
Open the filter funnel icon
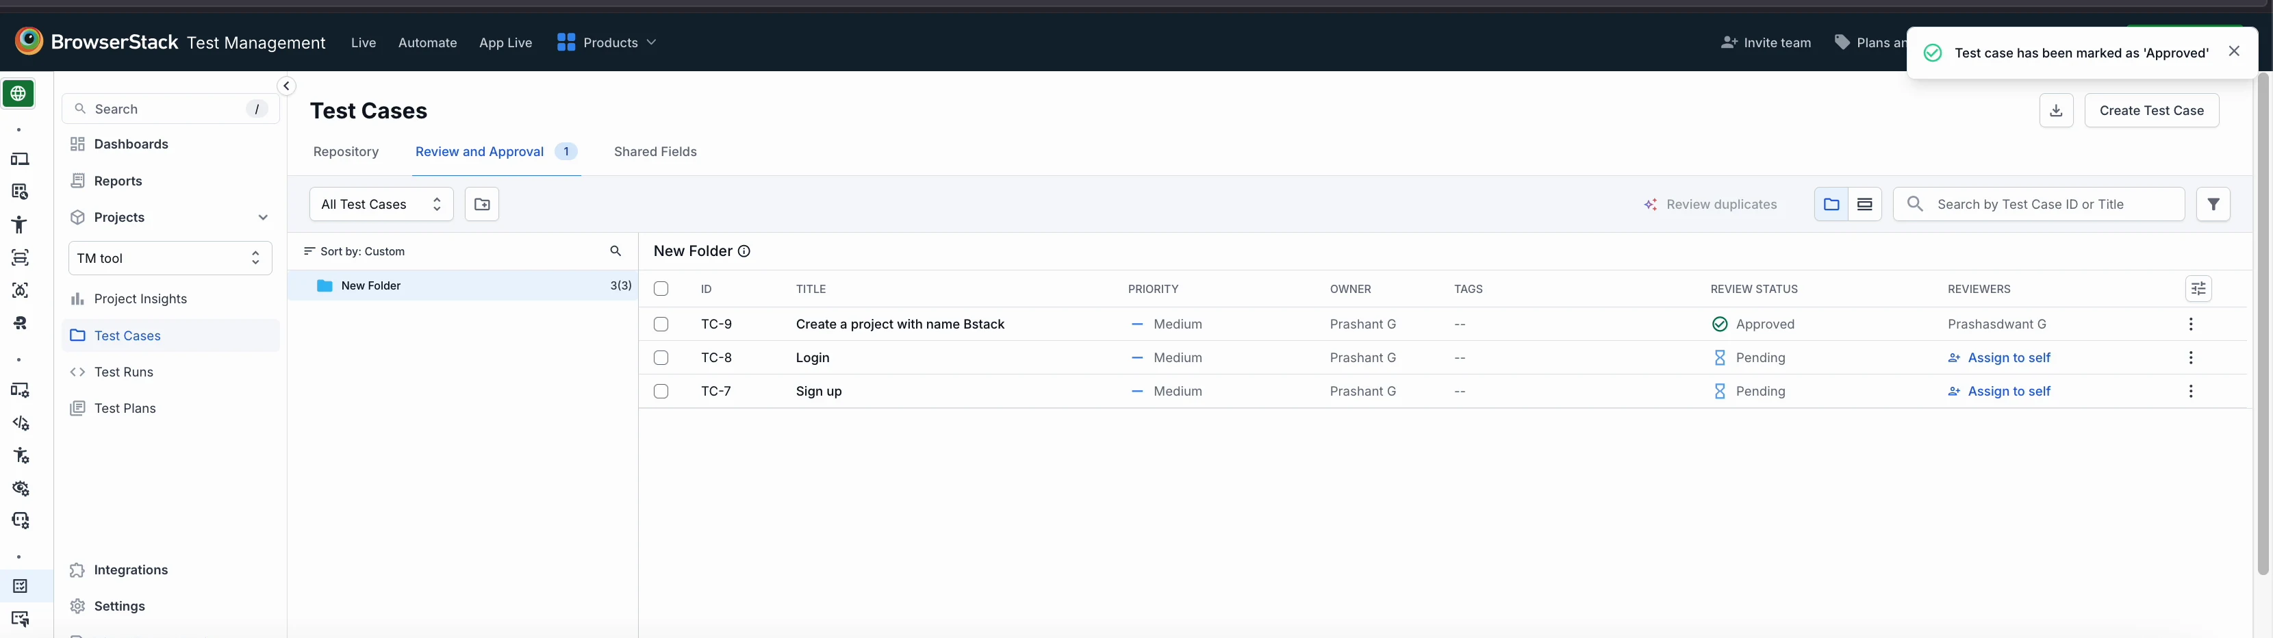point(2213,204)
